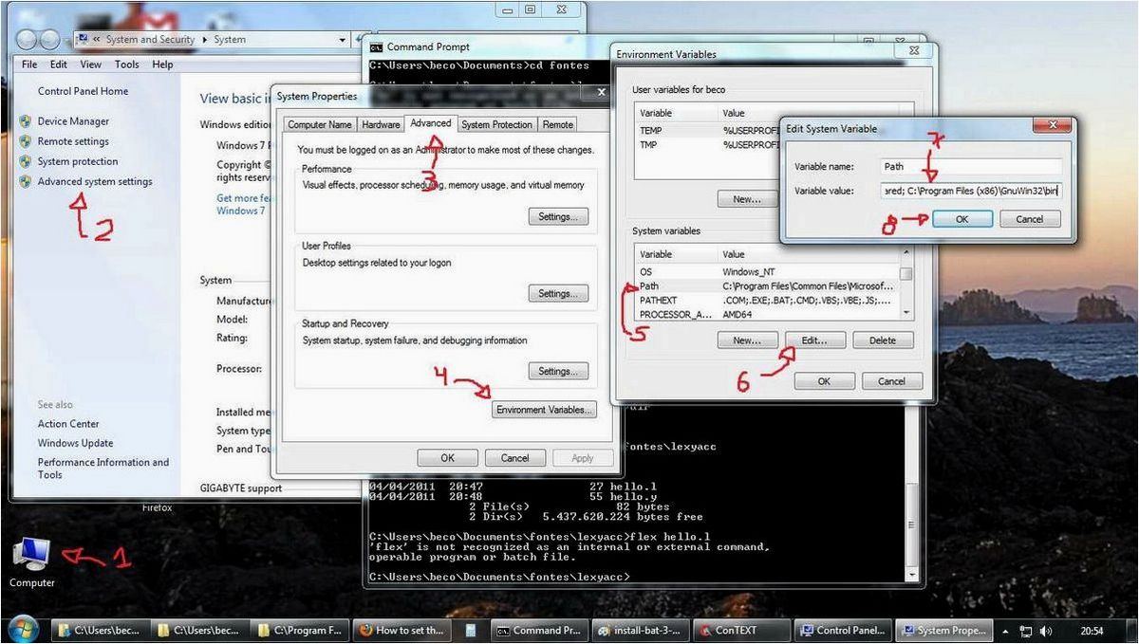Switch to ConTEXT in the taskbar
Screen dimensions: 1139x644
coord(739,630)
